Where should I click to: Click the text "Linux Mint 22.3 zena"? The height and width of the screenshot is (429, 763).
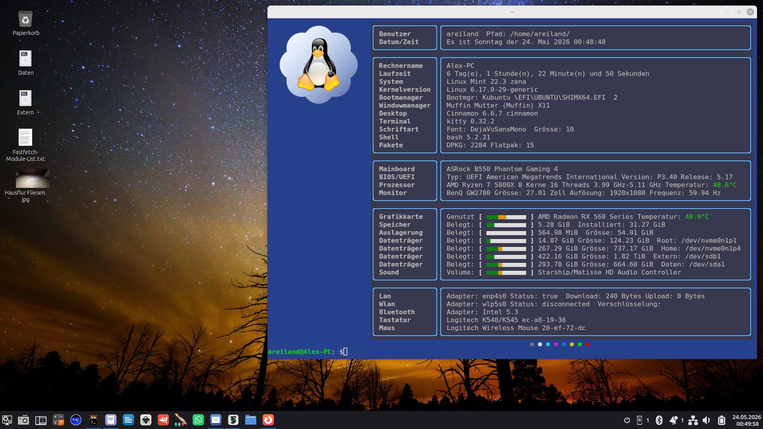(486, 82)
